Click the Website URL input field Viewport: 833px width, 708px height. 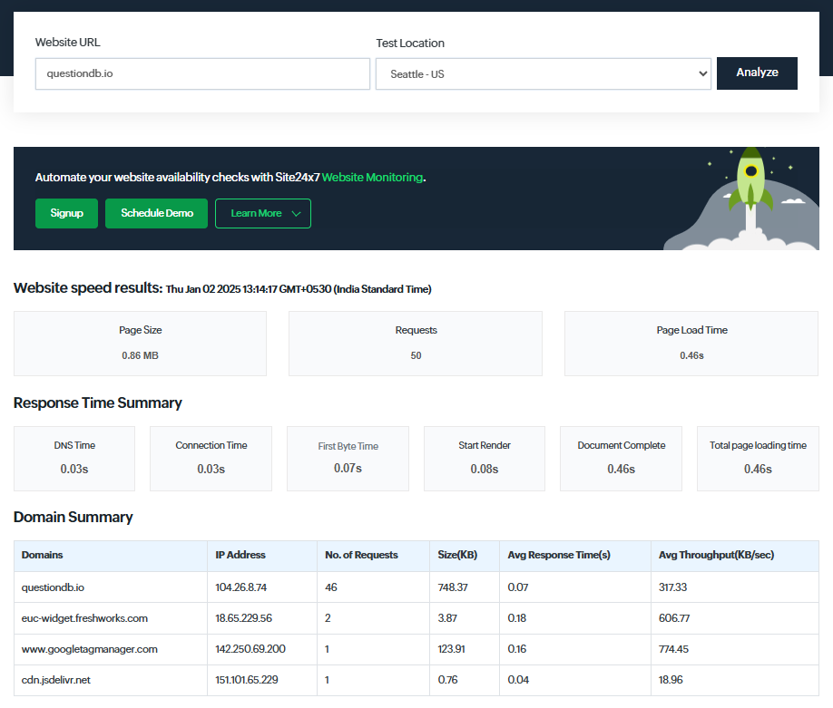(x=202, y=73)
